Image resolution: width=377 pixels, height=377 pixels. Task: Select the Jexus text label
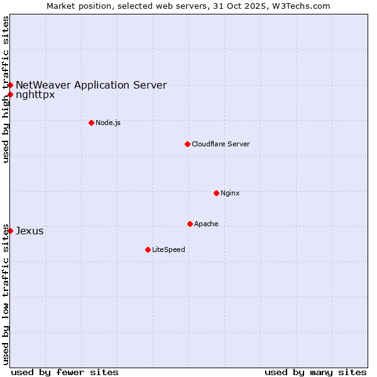pos(30,231)
